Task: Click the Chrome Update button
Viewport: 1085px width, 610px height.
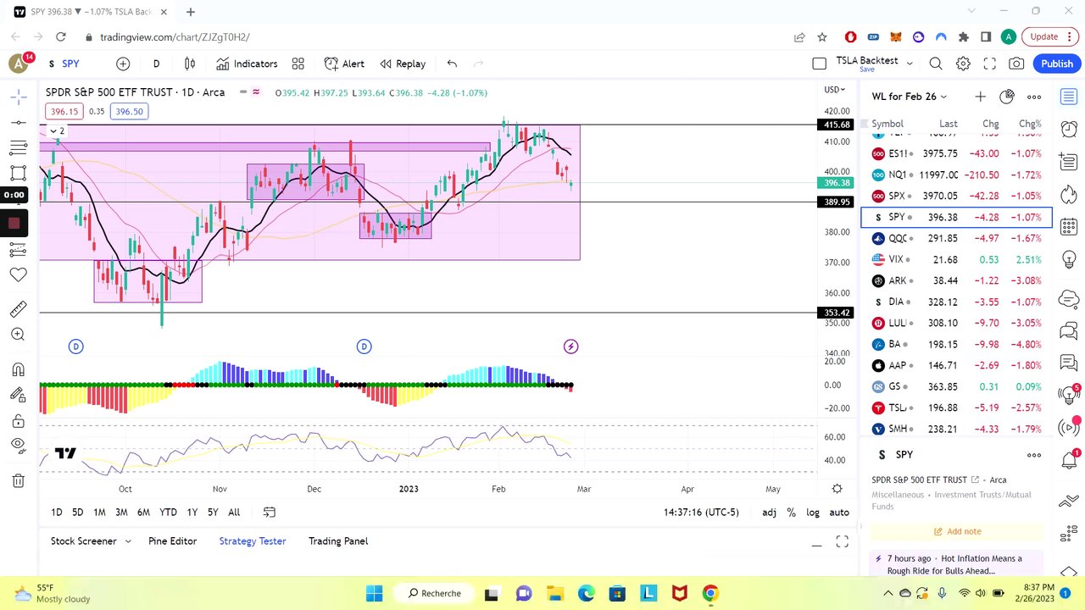Action: pyautogui.click(x=1049, y=36)
